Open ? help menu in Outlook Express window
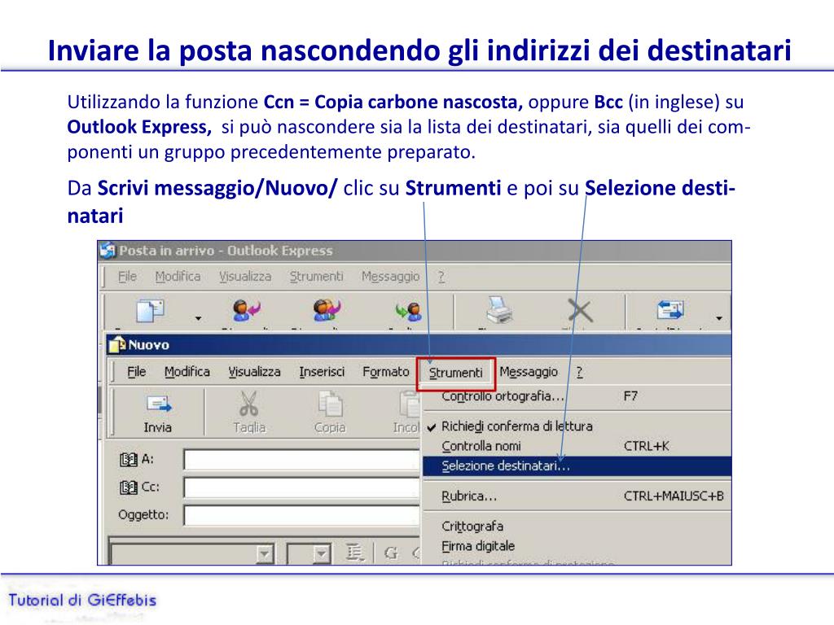This screenshot has width=834, height=625. point(441,277)
